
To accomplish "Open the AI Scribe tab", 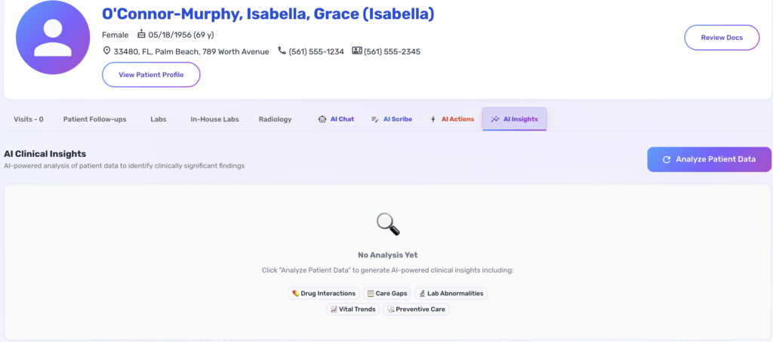I will (x=392, y=119).
